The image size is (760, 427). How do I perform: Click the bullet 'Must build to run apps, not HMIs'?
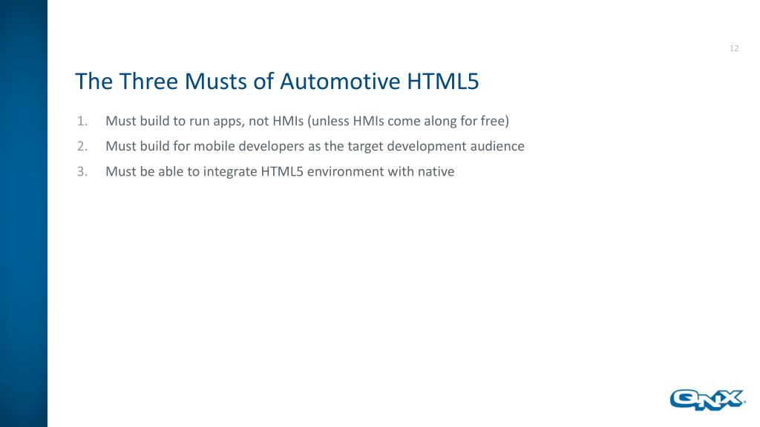307,121
